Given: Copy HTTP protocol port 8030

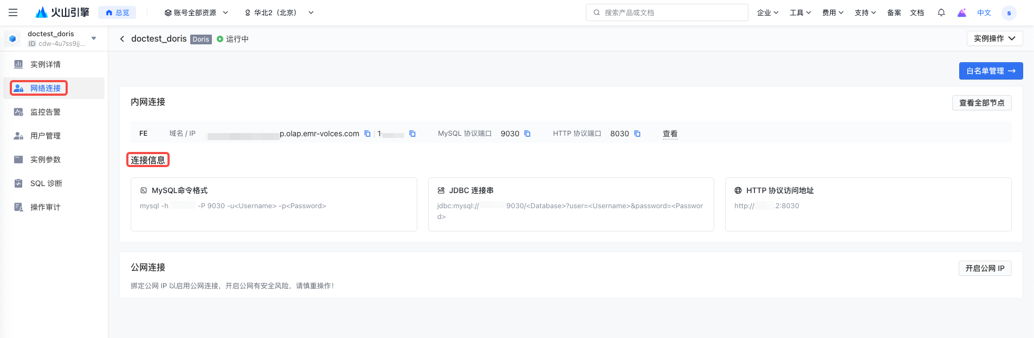Looking at the screenshot, I should [637, 134].
